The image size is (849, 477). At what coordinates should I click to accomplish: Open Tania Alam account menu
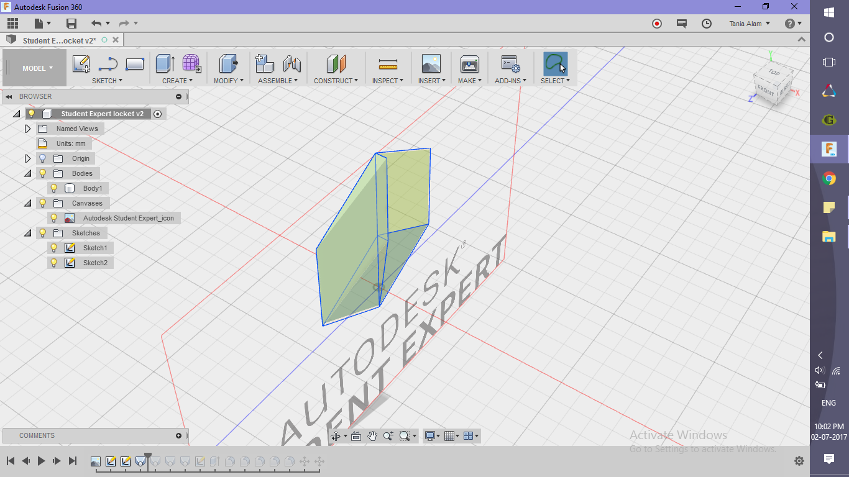(x=750, y=24)
